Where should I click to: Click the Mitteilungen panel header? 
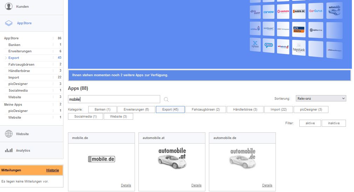click(32, 170)
